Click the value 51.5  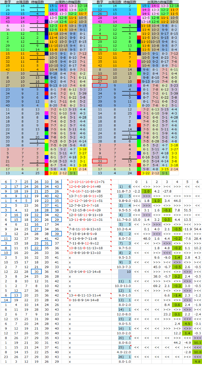click(x=187, y=210)
